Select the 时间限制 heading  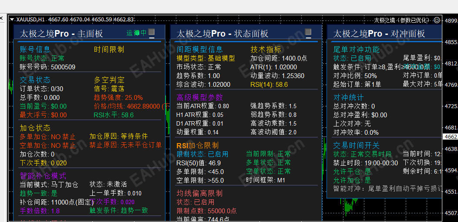(x=109, y=49)
